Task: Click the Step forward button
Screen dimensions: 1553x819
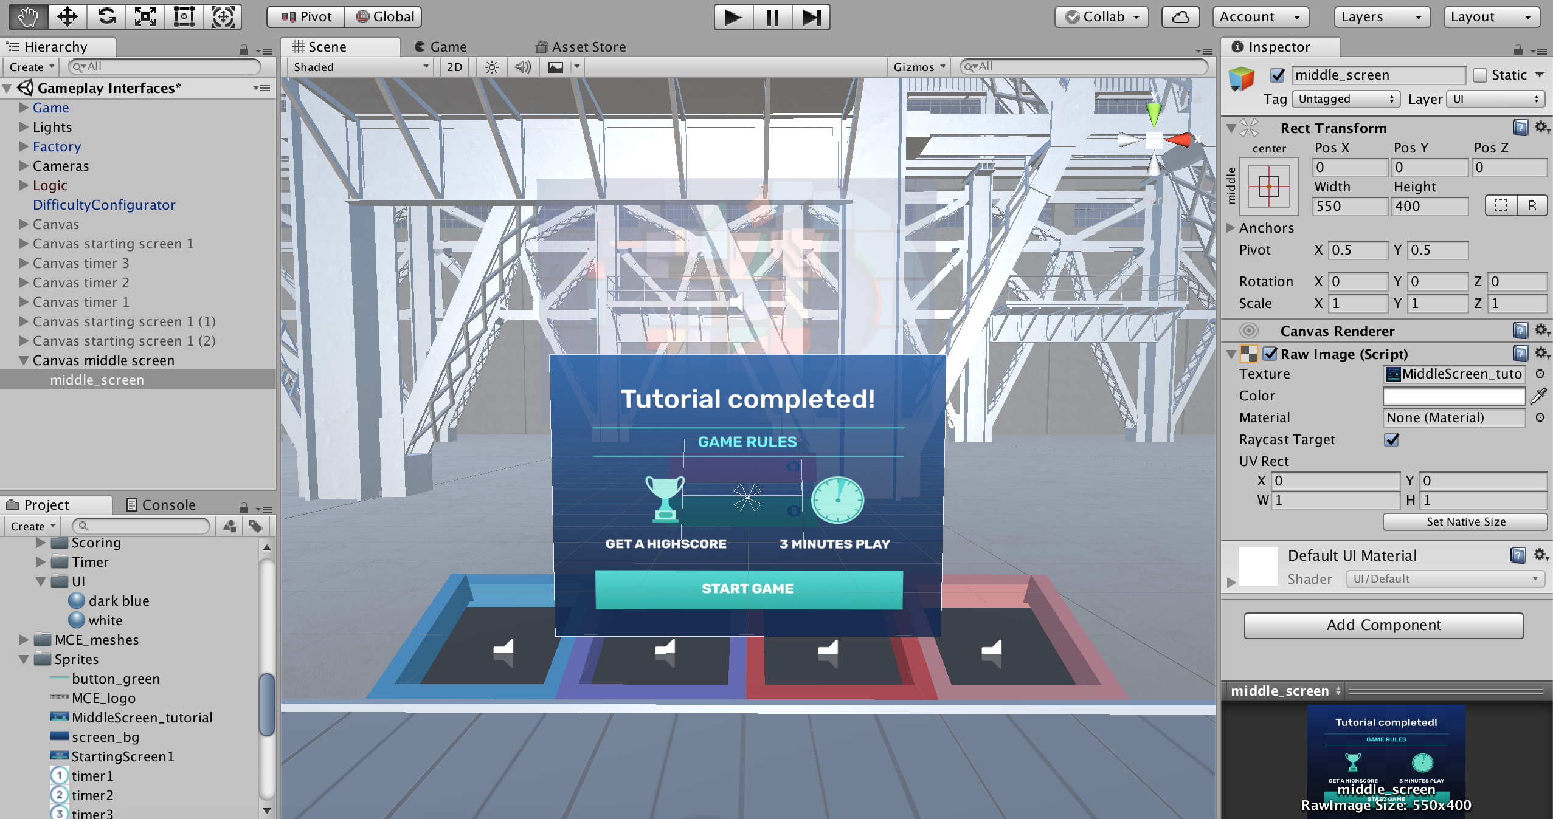Action: point(811,17)
